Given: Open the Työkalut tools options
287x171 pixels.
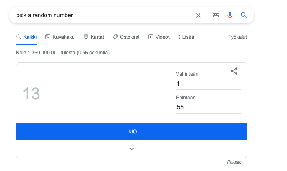Looking at the screenshot, I should [x=238, y=37].
